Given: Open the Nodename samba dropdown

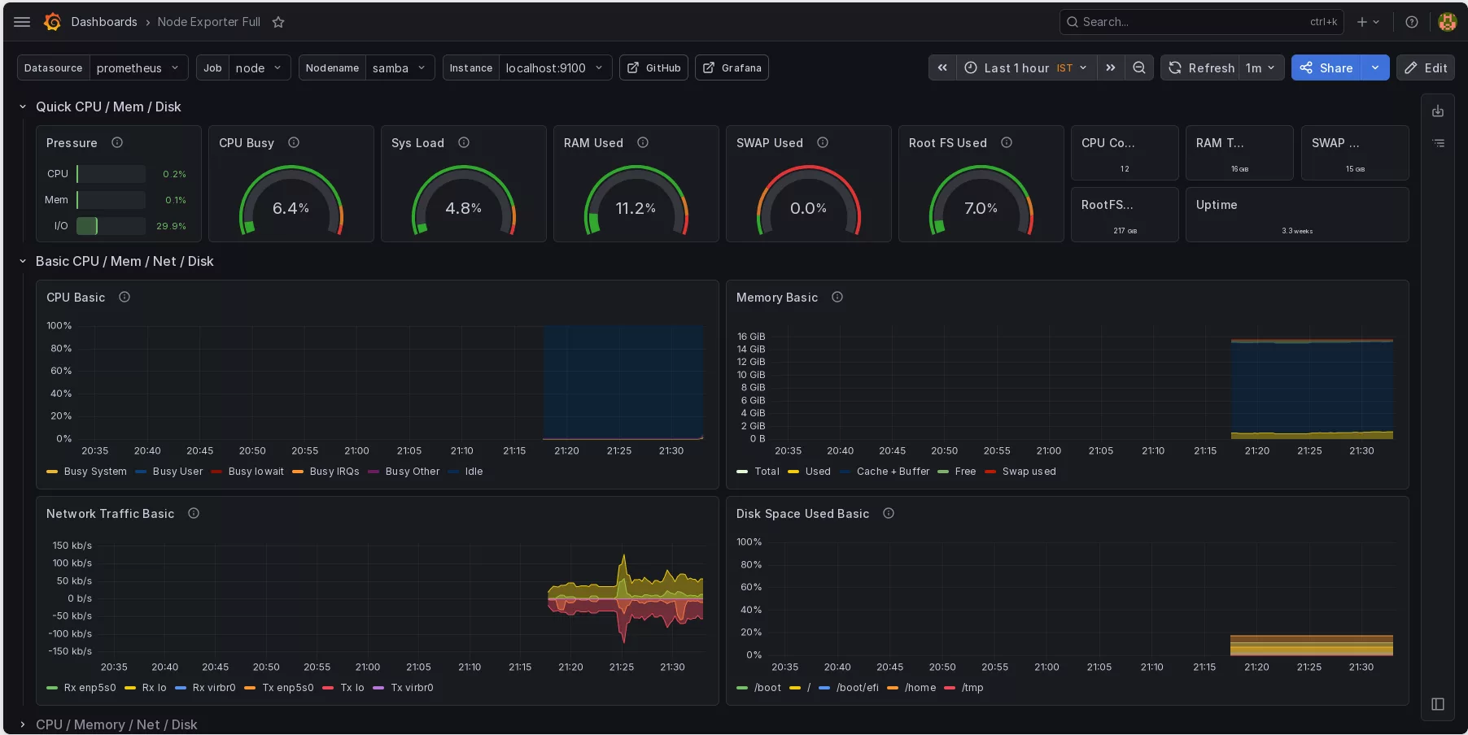Looking at the screenshot, I should (400, 67).
